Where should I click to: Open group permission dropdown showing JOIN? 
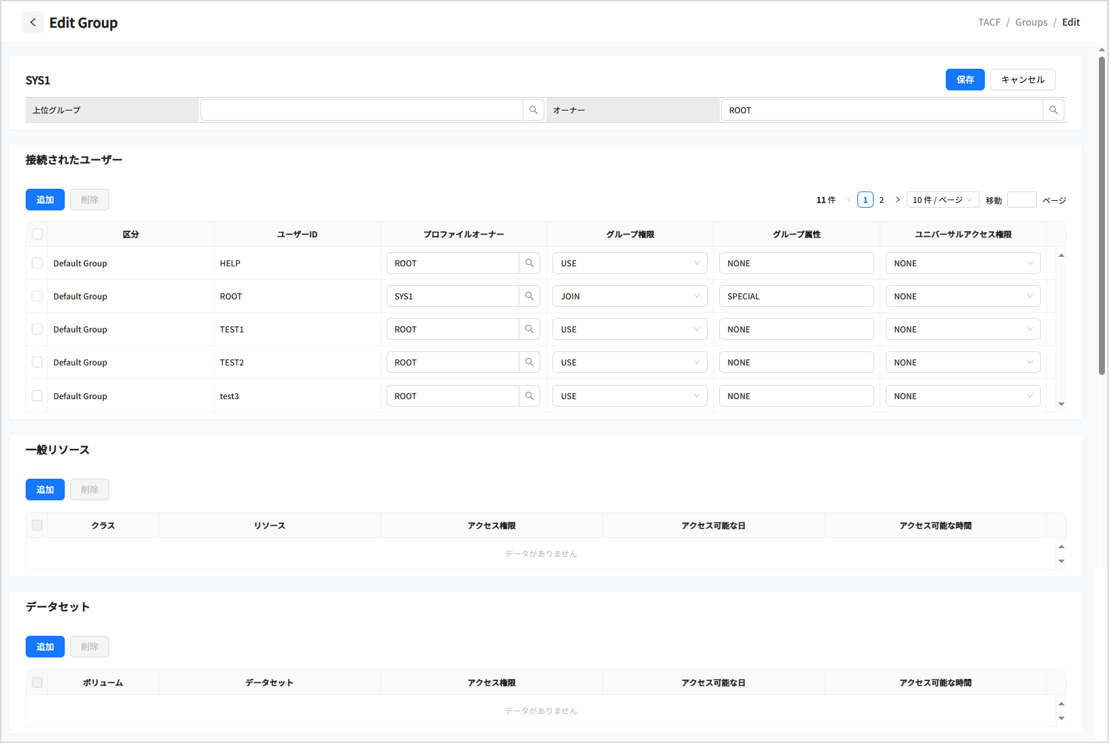(629, 296)
